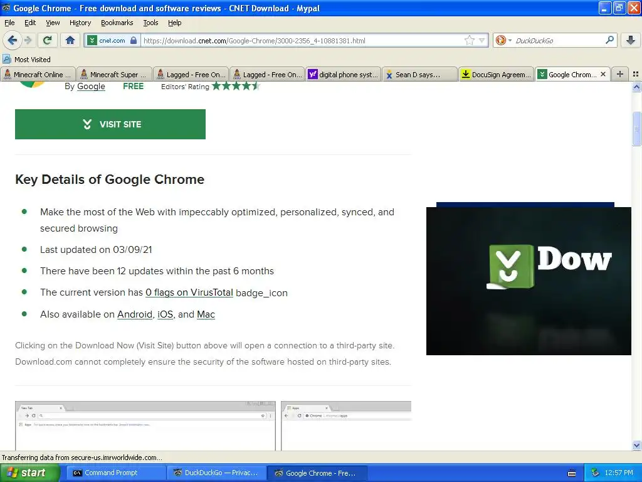Open the second Chrome screenshot thumbnail
This screenshot has height=482, width=642.
click(346, 426)
